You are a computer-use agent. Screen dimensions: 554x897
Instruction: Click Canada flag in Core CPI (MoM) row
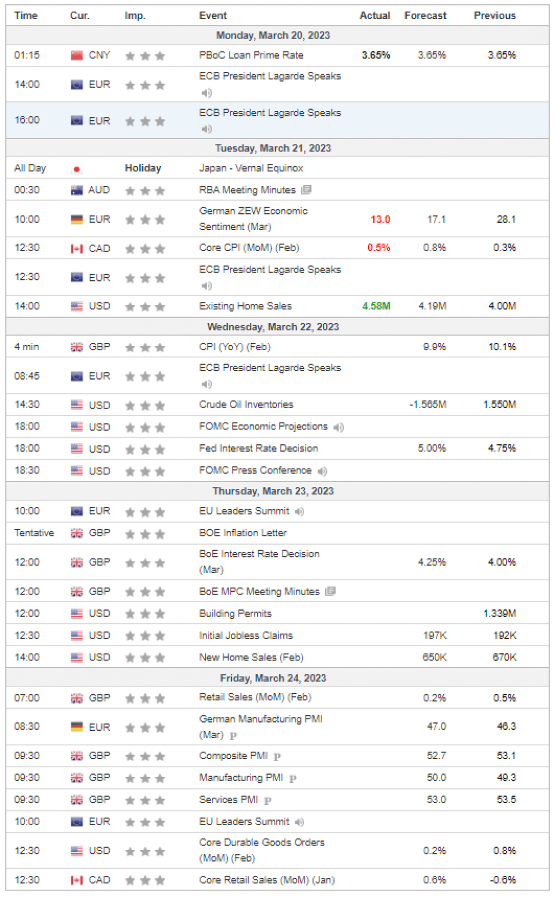(x=77, y=249)
